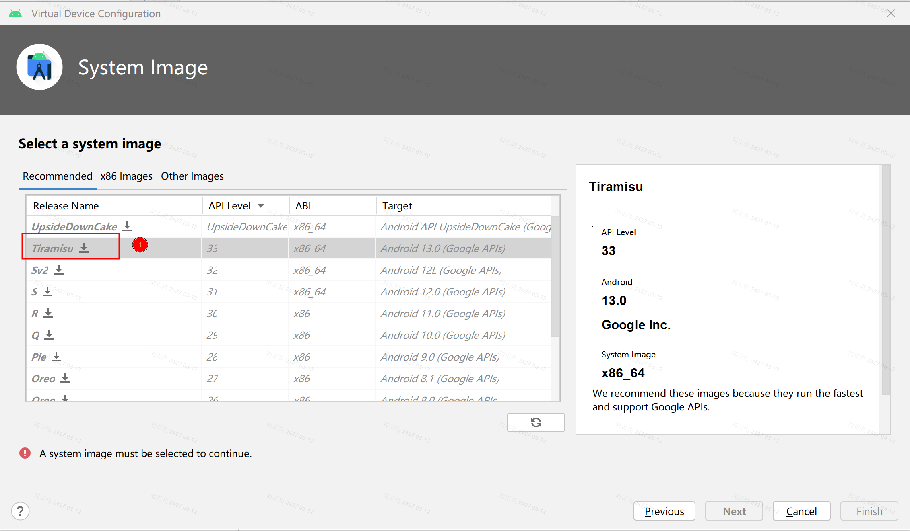Close the Virtual Device Configuration dialog
Image resolution: width=910 pixels, height=531 pixels.
[x=891, y=13]
